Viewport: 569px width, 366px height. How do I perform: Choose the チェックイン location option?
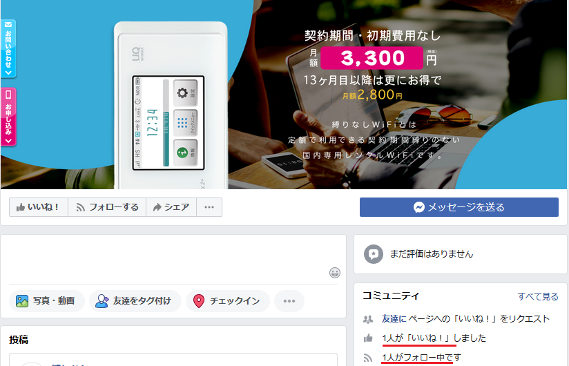227,300
